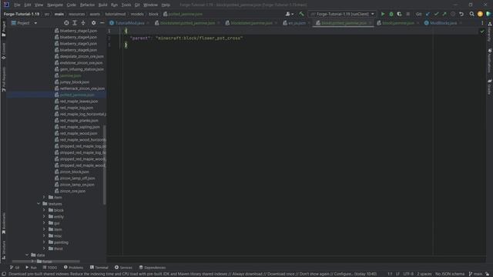Rollback changes with the undo arrow

point(461,14)
